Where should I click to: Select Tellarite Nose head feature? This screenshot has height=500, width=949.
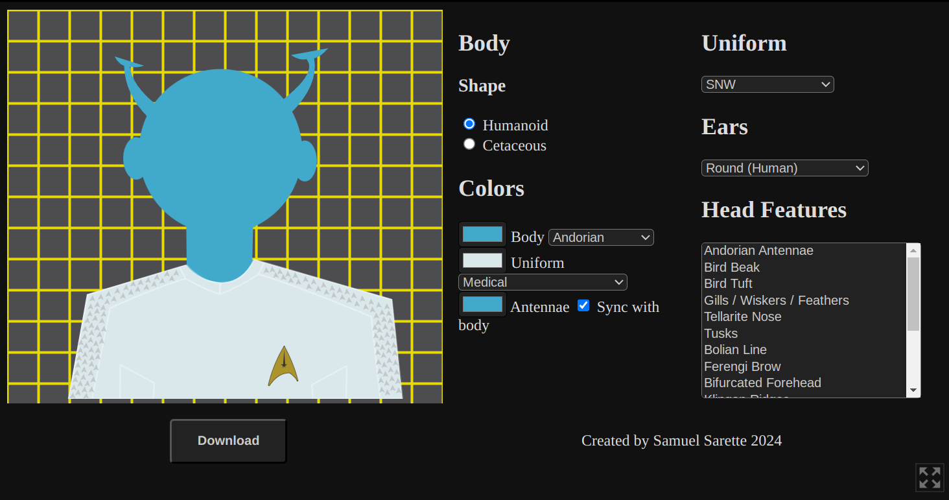click(x=804, y=316)
